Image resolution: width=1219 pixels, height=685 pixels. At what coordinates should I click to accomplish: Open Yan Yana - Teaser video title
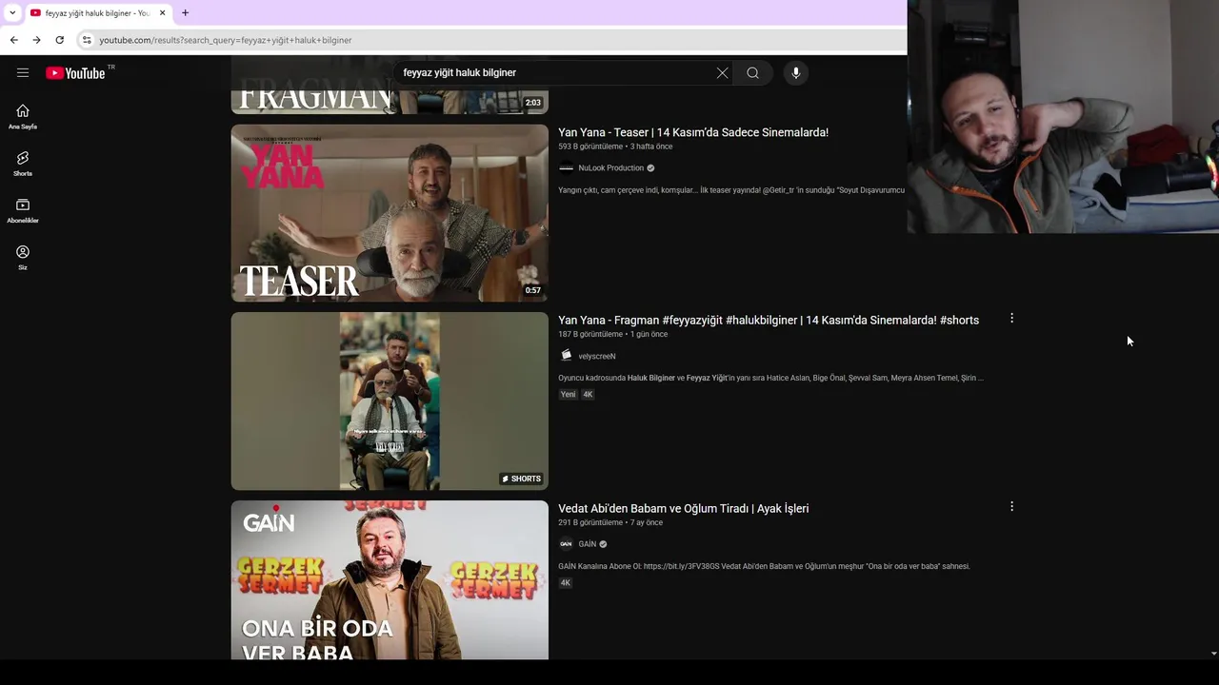[693, 132]
